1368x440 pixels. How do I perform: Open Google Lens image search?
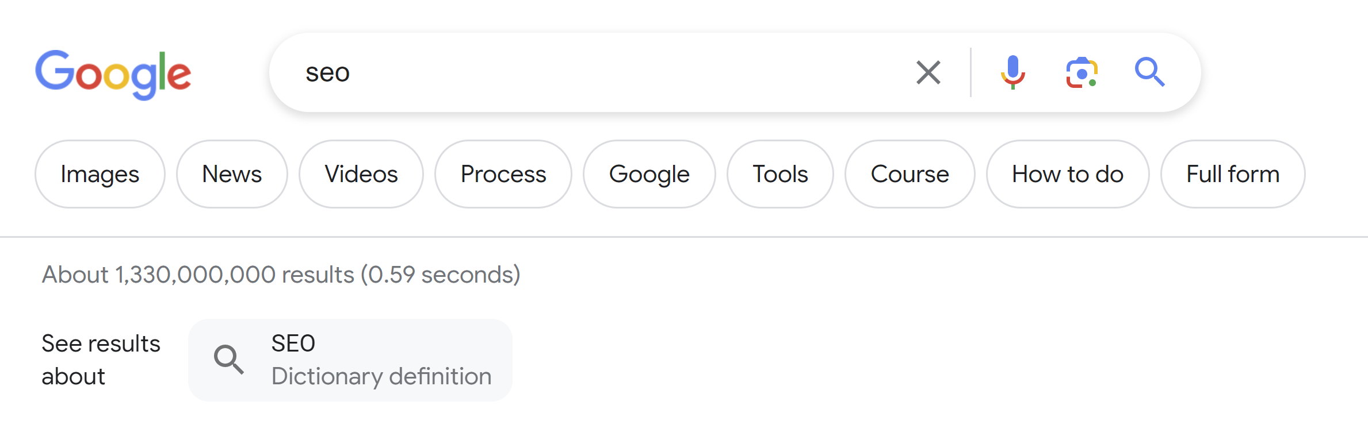point(1081,72)
